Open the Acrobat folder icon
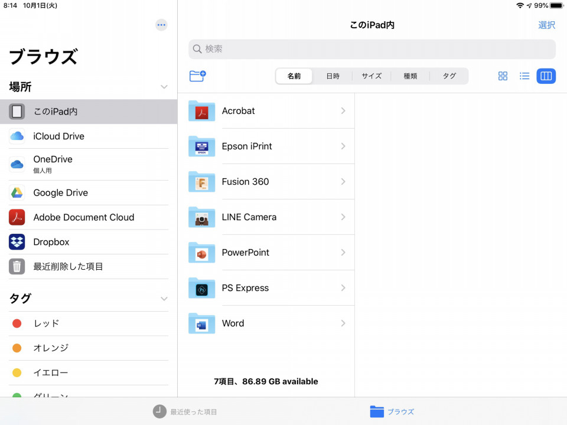 [202, 110]
